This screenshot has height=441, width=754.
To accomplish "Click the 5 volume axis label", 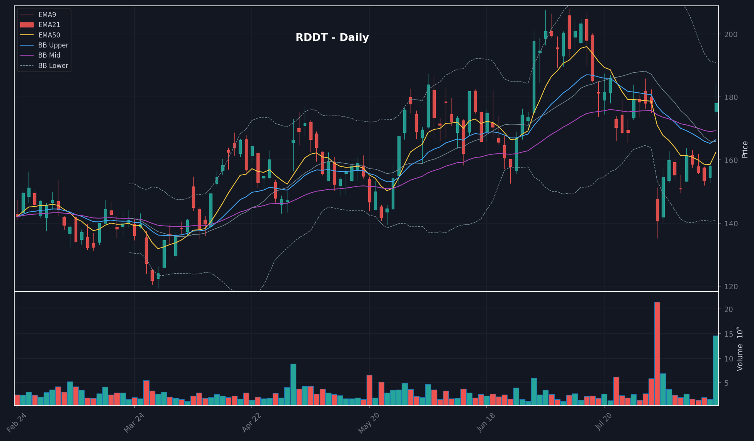I will [727, 383].
